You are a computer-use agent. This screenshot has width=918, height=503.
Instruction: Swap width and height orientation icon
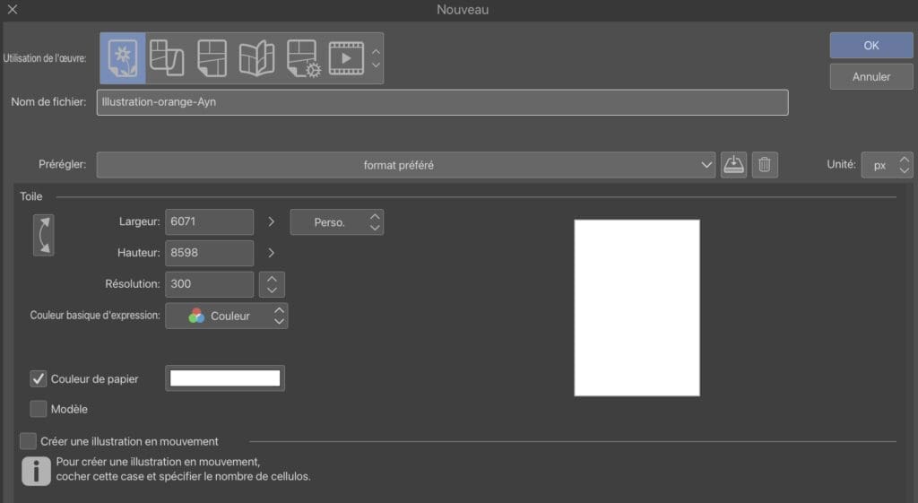43,235
